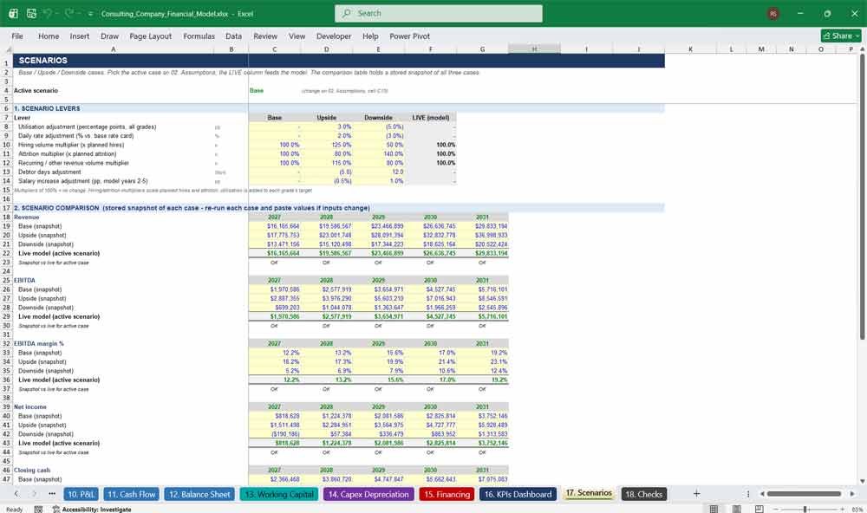Screen dimensions: 867x513
Task: Click the vertical scrollbar thumb
Action: (x=862, y=197)
